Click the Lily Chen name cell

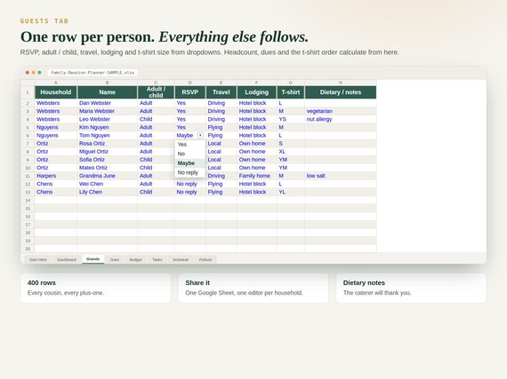pyautogui.click(x=108, y=192)
